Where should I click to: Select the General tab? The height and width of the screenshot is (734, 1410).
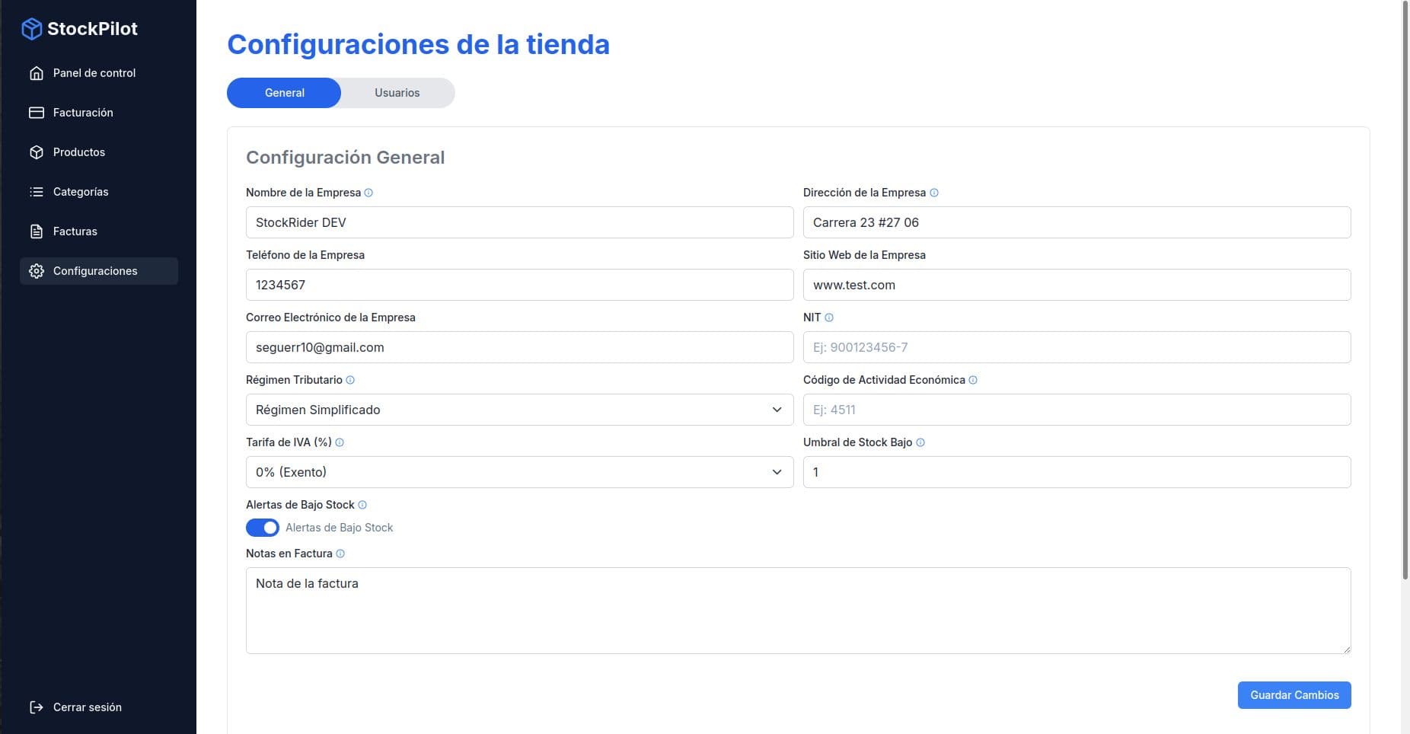[284, 92]
